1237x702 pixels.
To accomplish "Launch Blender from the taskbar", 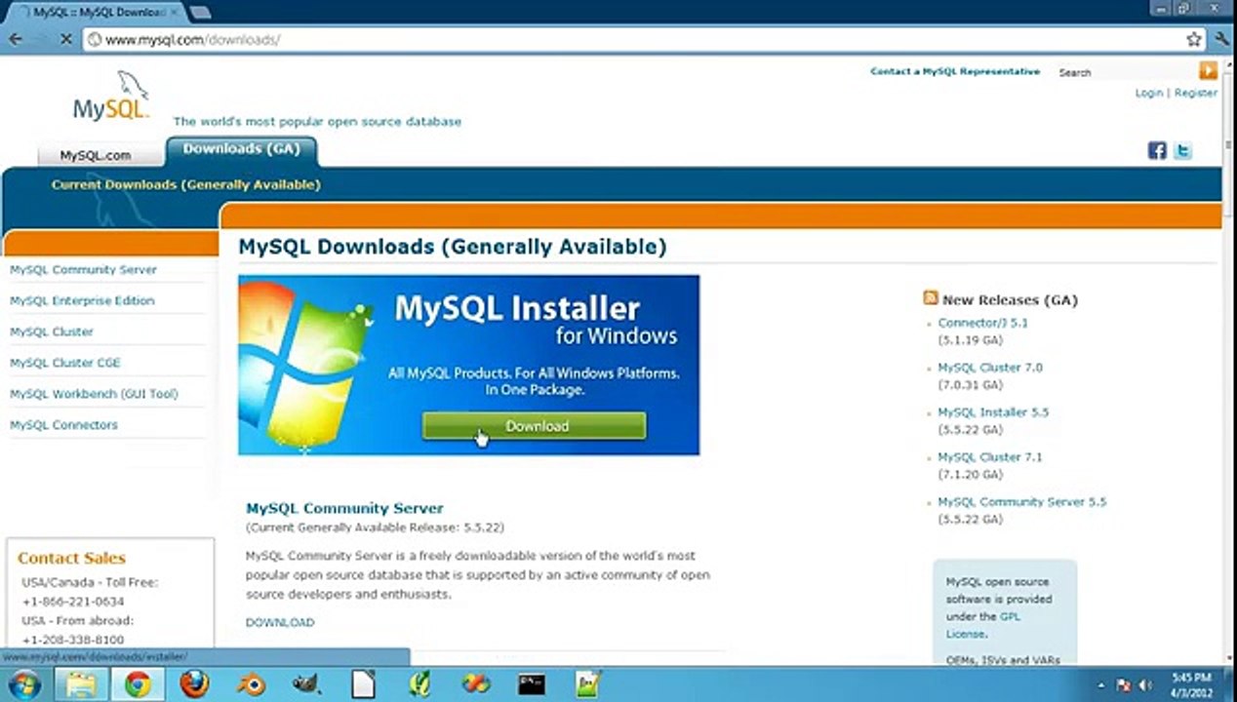I will pyautogui.click(x=251, y=684).
